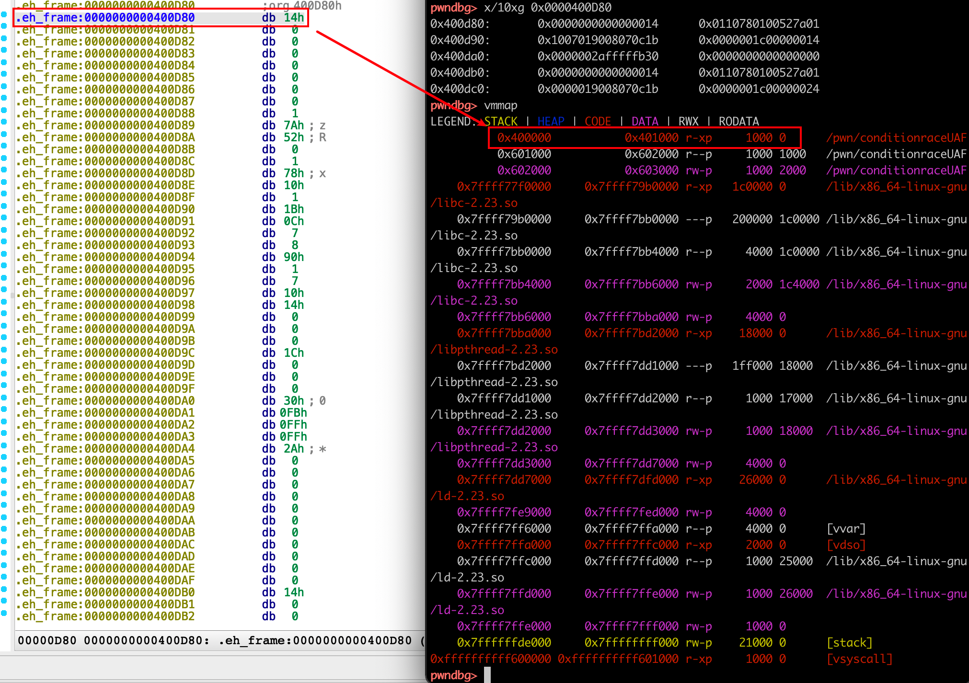Click the line at address 400DB0
Image resolution: width=969 pixels, height=683 pixels.
160,592
